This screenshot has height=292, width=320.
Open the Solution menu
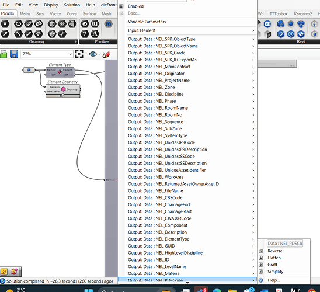[72, 5]
